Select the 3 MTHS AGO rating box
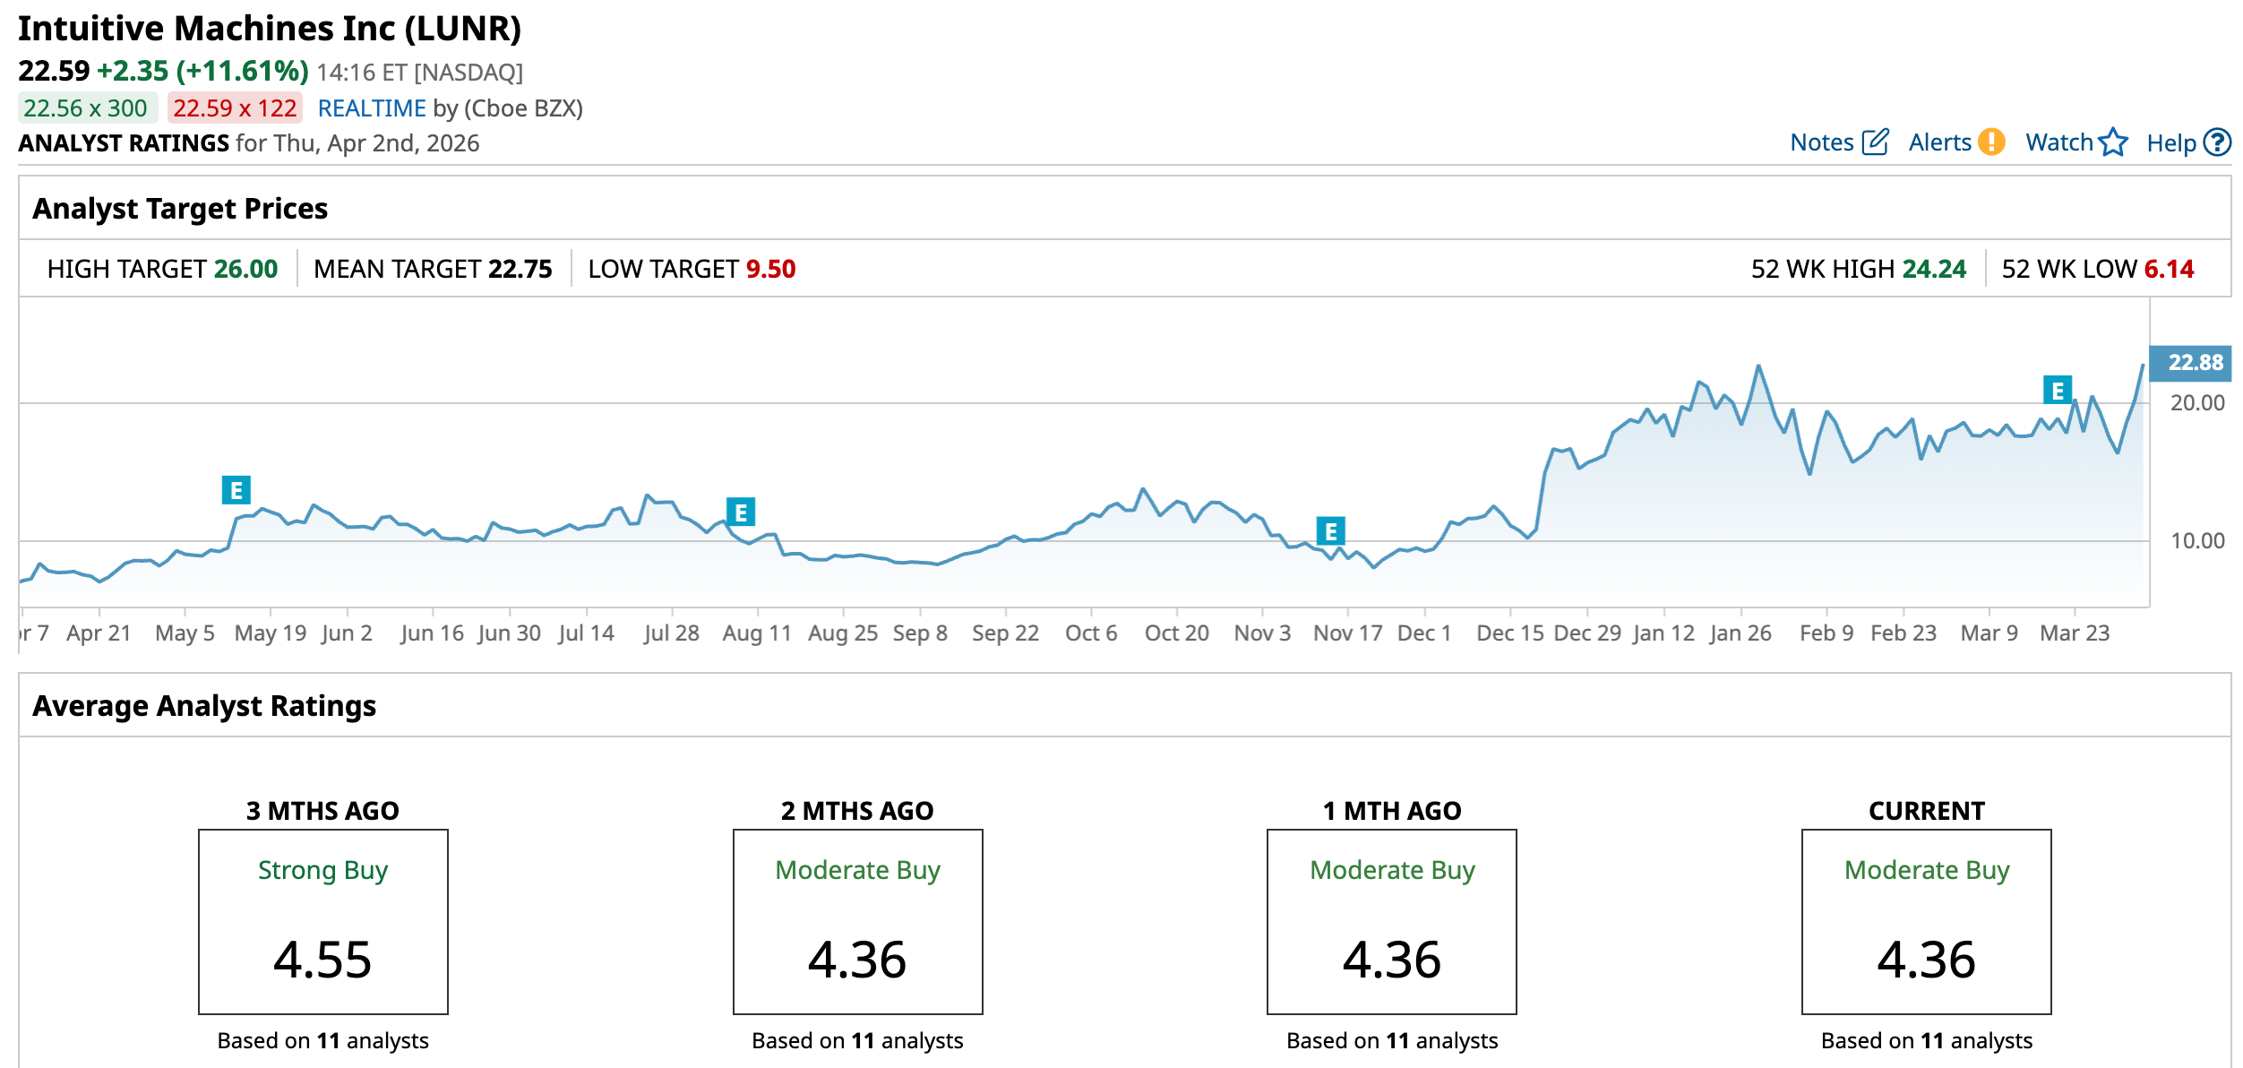 click(322, 921)
